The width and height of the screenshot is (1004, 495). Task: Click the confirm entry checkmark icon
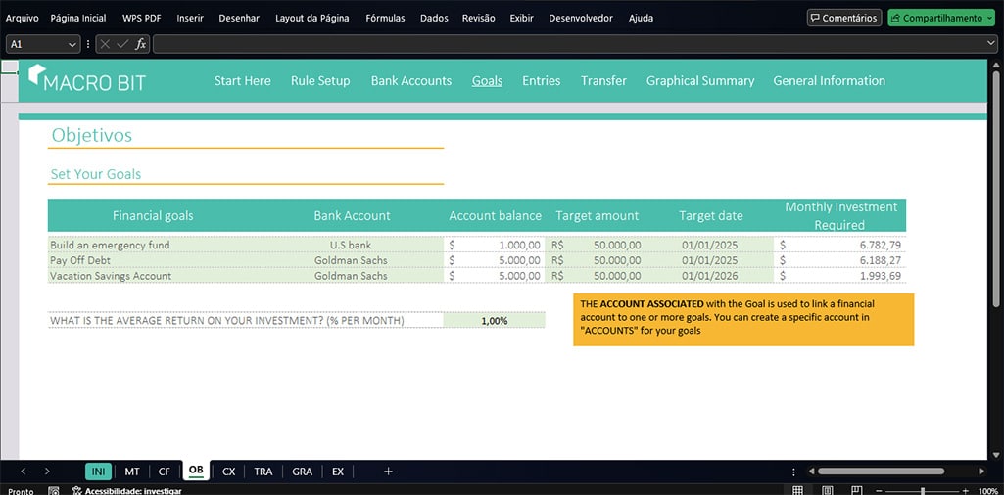tap(122, 44)
